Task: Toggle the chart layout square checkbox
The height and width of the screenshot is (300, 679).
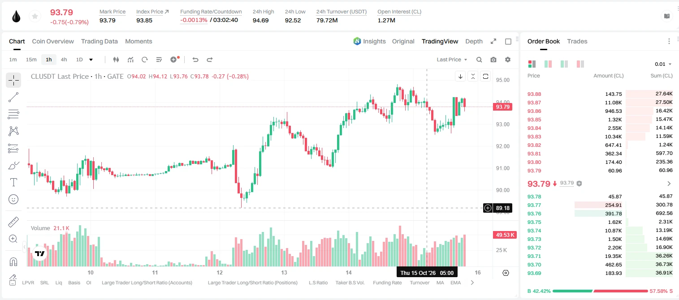Action: point(508,42)
